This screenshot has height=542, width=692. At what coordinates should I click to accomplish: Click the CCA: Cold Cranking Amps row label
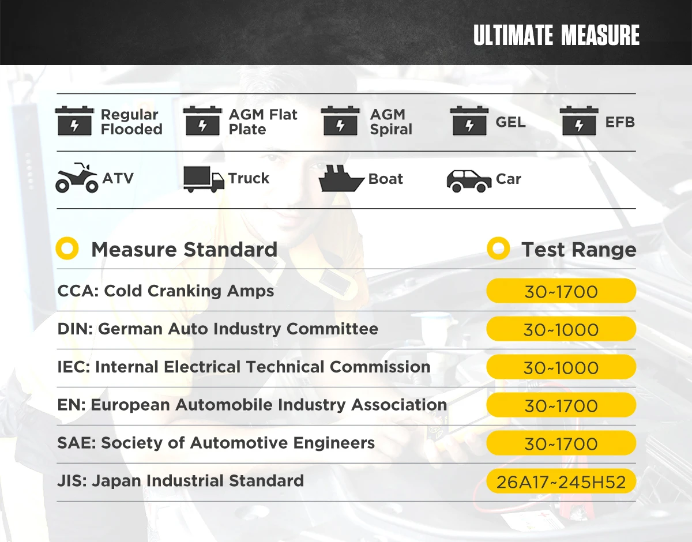pyautogui.click(x=166, y=291)
